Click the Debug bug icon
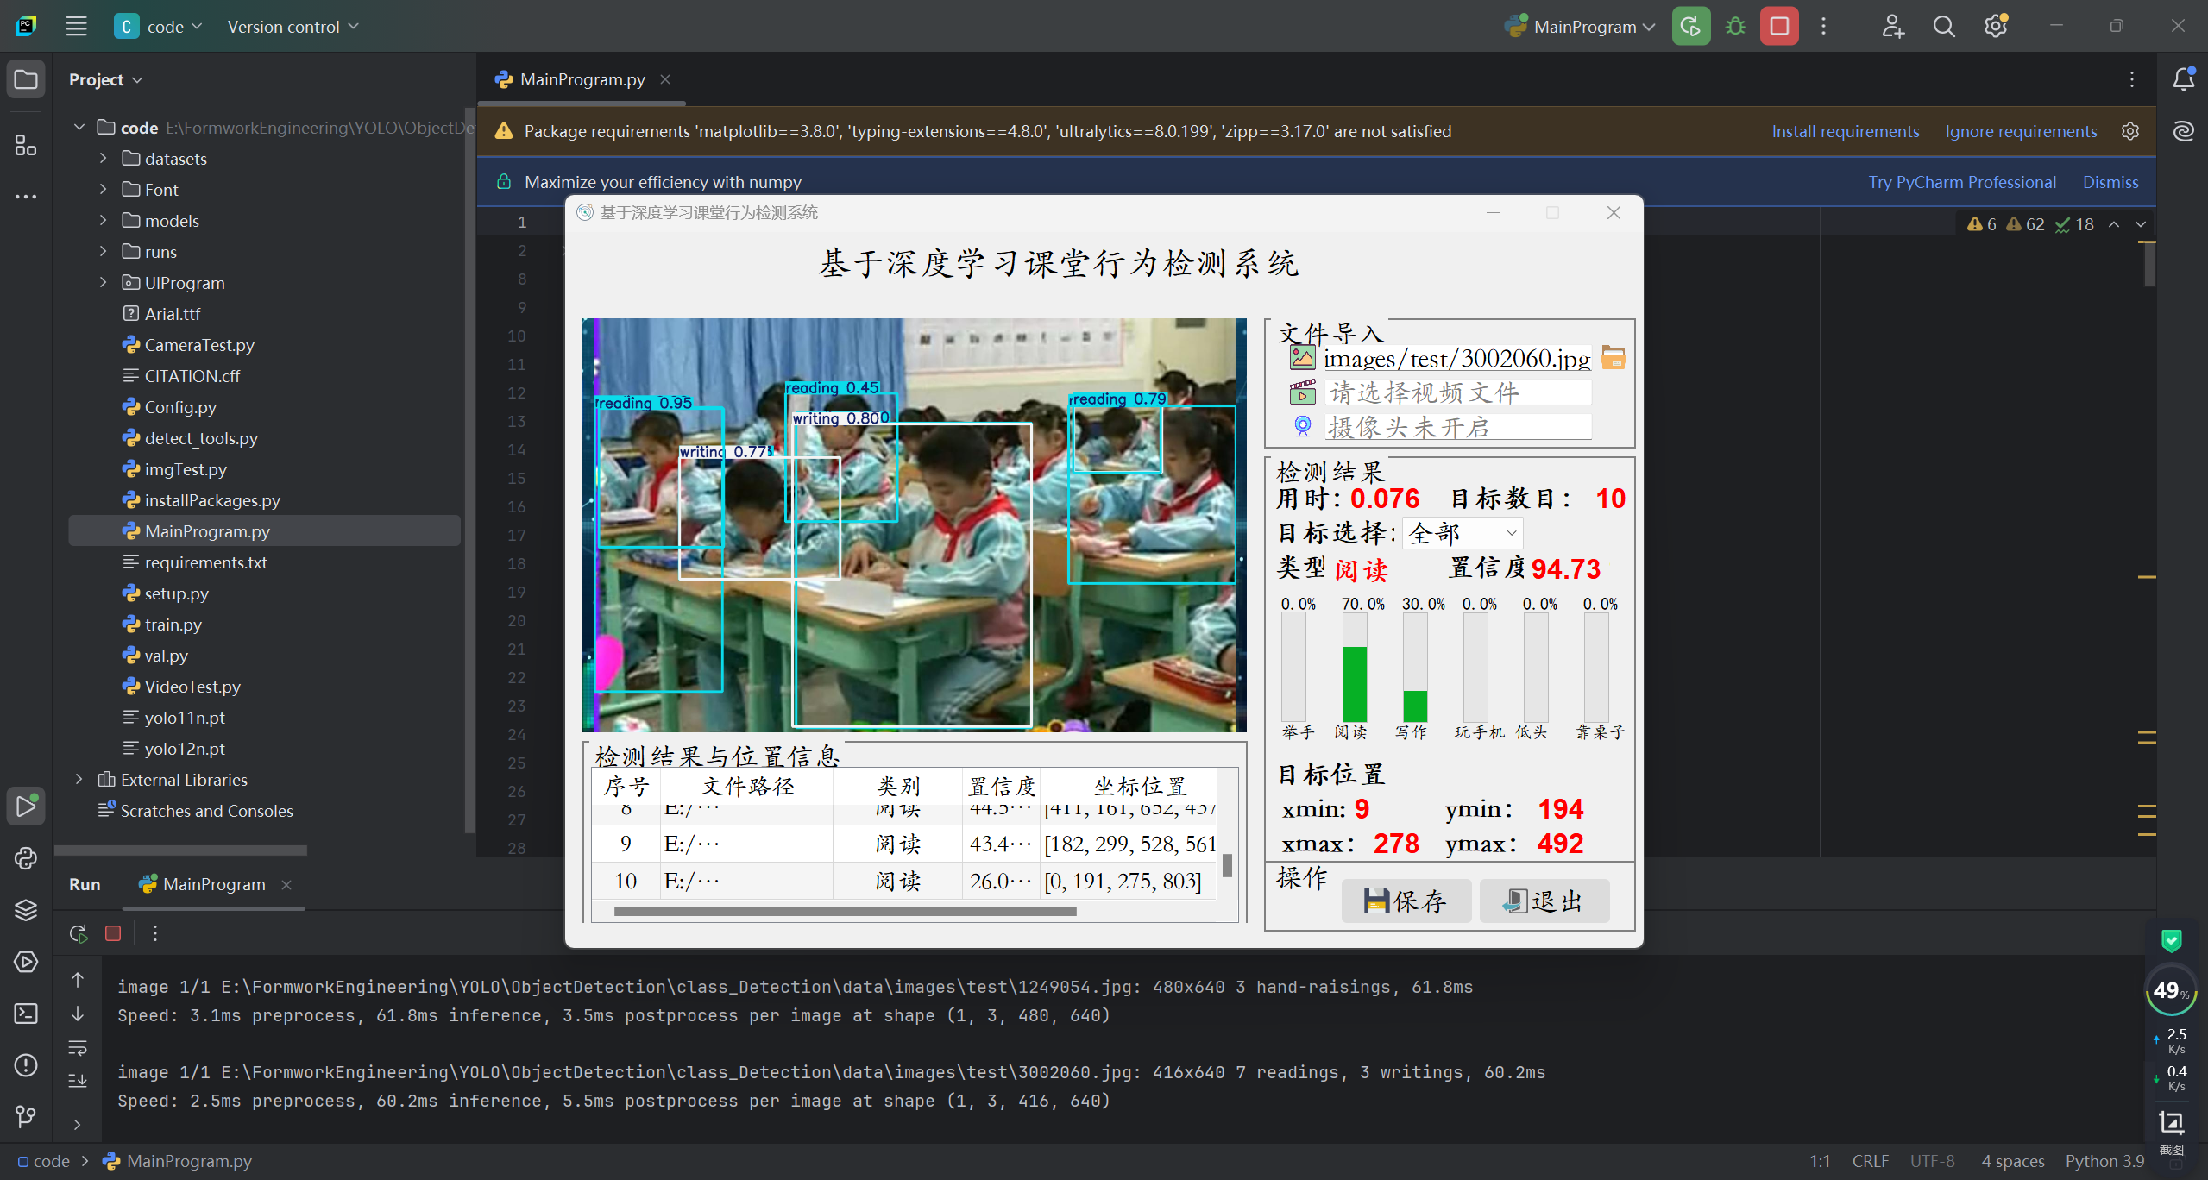Viewport: 2208px width, 1180px height. 1735,27
